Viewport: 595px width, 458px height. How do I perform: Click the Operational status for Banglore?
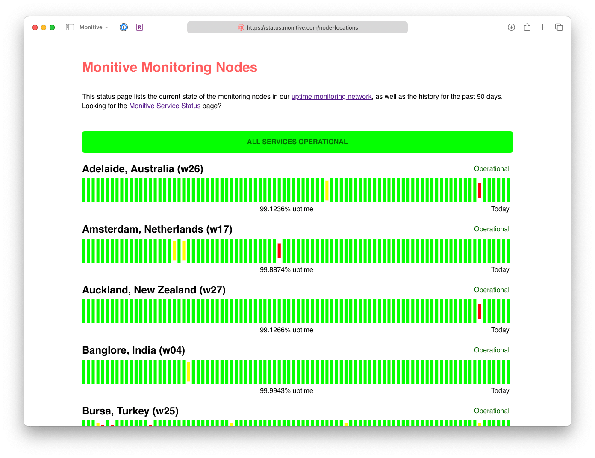[492, 350]
